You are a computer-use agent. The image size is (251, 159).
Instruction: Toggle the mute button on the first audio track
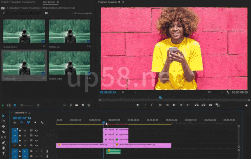37,151
